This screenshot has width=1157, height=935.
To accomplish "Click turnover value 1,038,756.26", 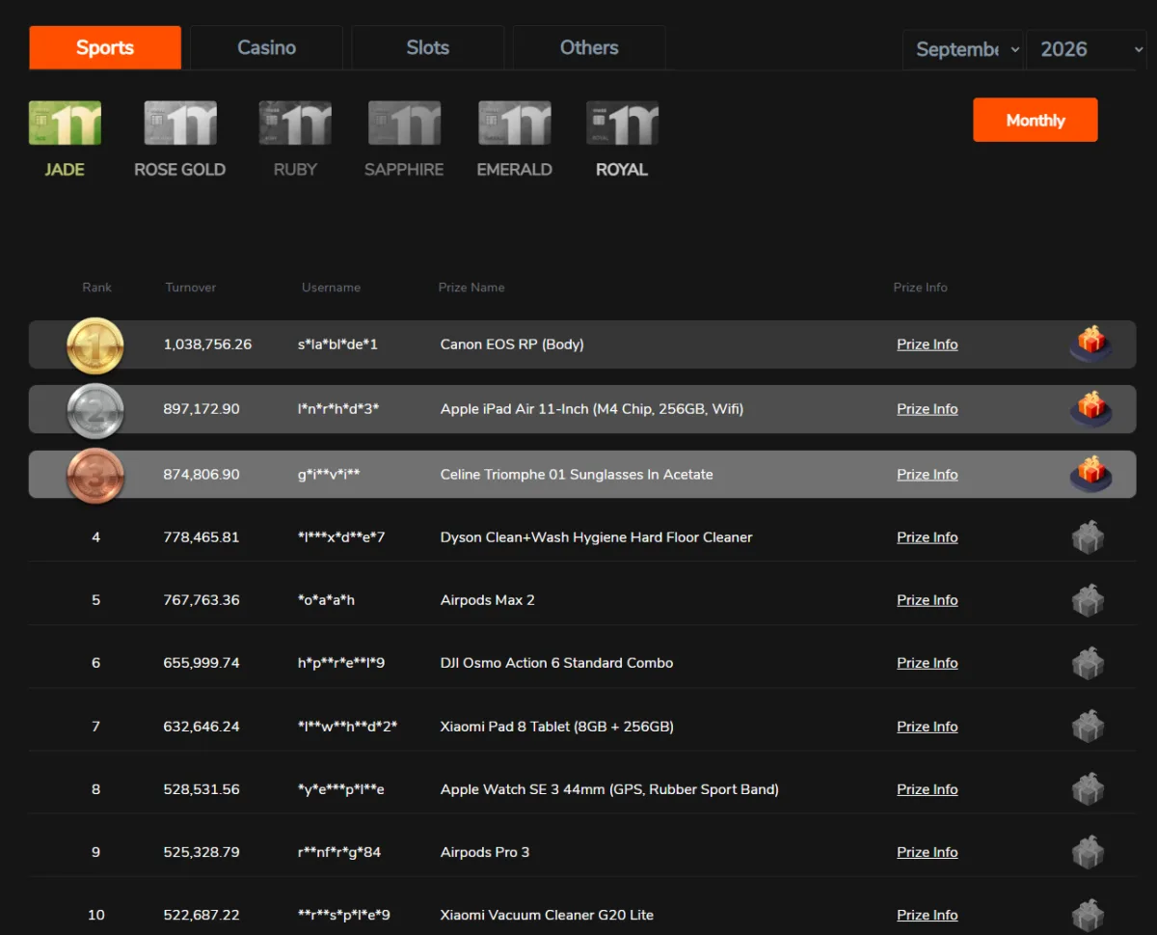I will coord(207,344).
